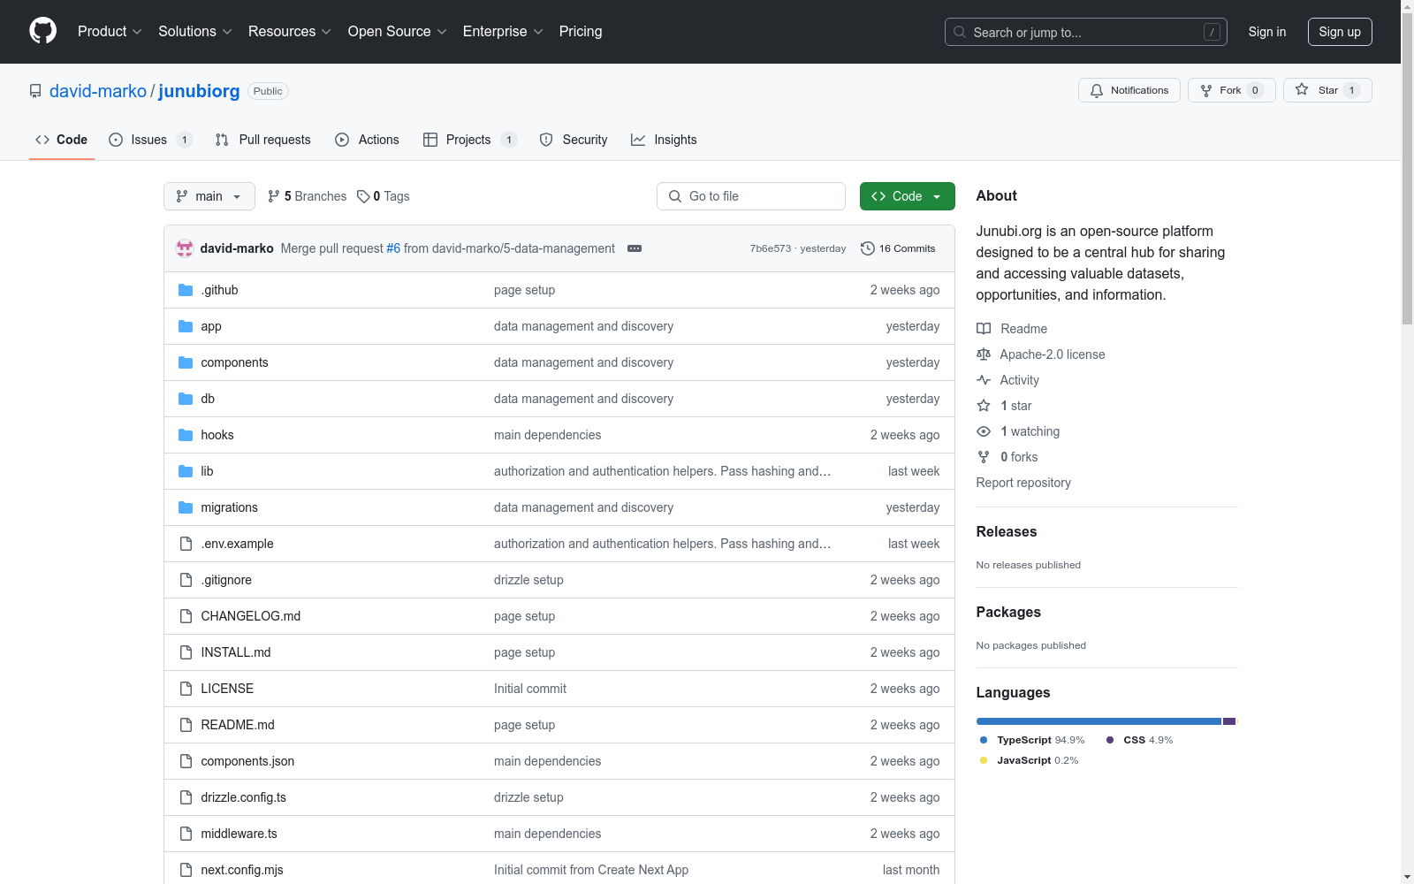1414x884 pixels.
Task: Fork the repository with the Fork button
Action: 1232,90
